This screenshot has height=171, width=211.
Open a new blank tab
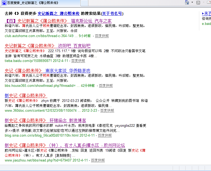coord(85,3)
